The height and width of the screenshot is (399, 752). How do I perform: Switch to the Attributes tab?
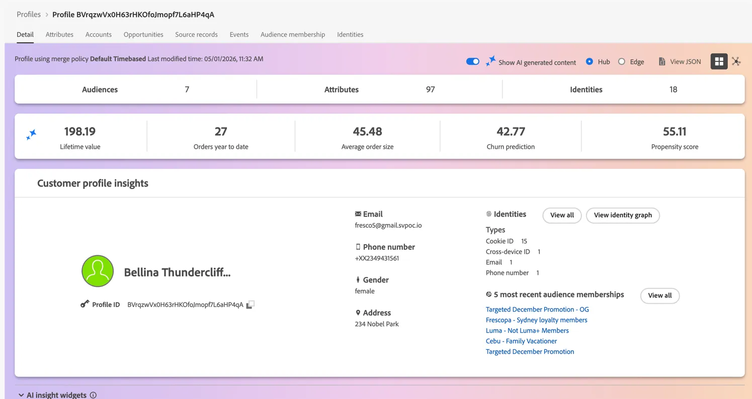click(59, 35)
